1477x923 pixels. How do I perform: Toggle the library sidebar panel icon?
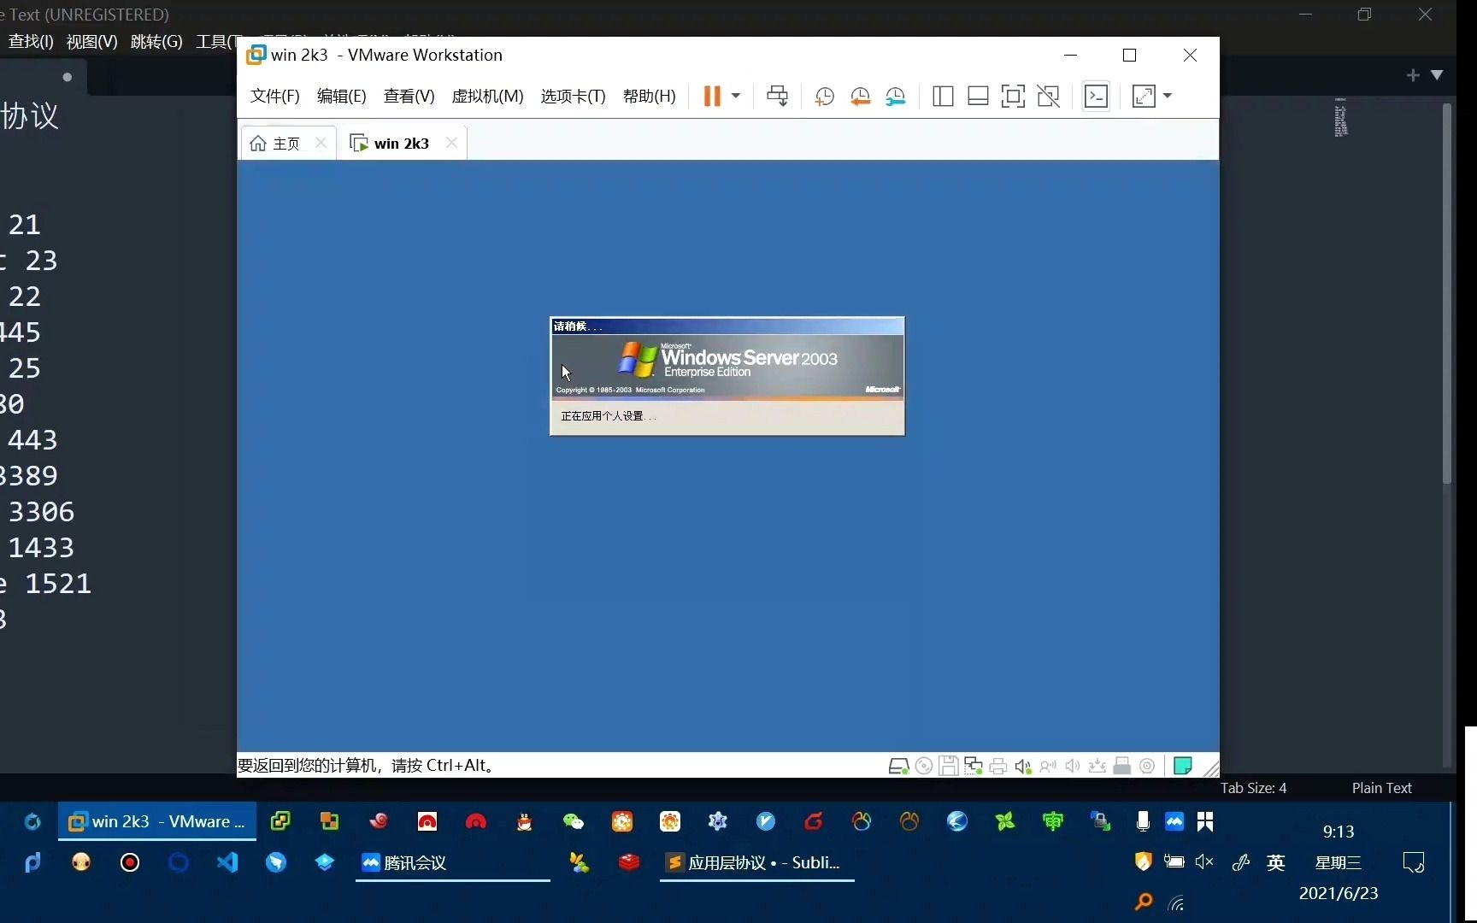943,97
